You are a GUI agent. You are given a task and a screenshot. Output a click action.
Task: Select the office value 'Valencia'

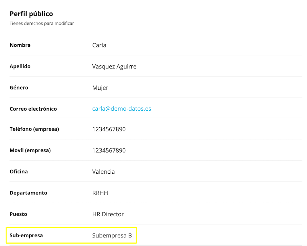coord(103,172)
